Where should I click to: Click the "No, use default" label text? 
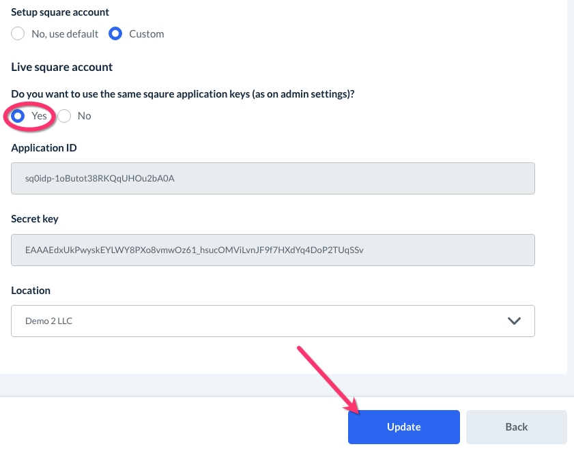(65, 33)
